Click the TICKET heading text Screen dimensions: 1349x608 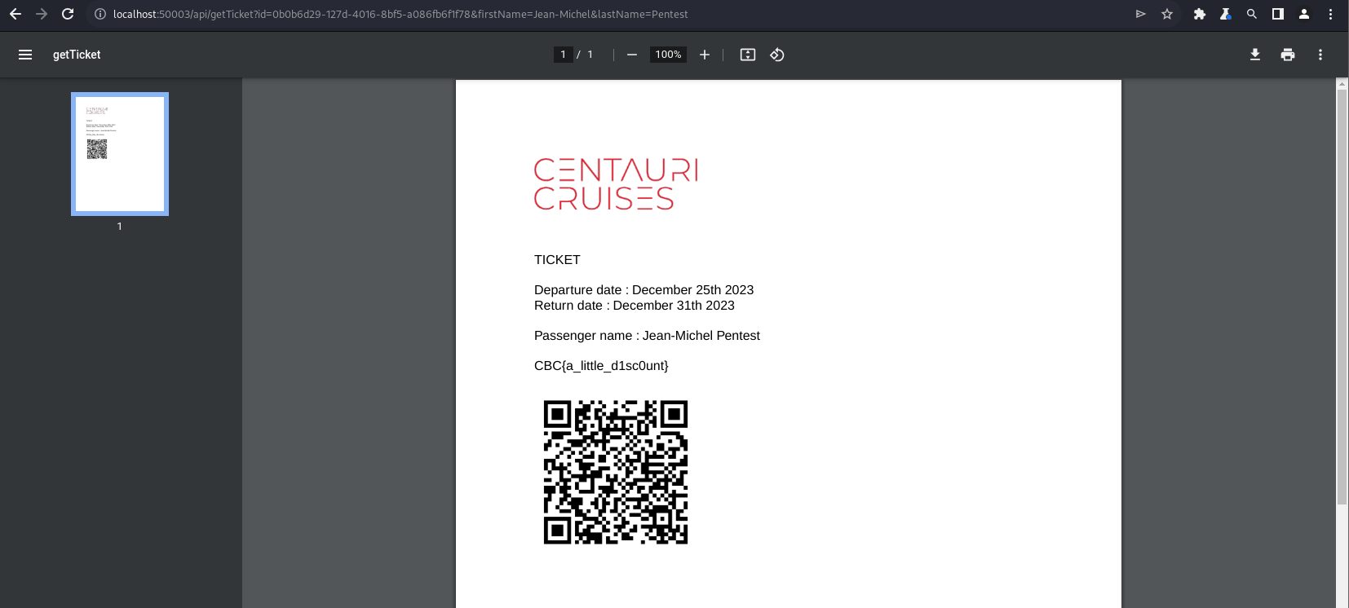557,260
